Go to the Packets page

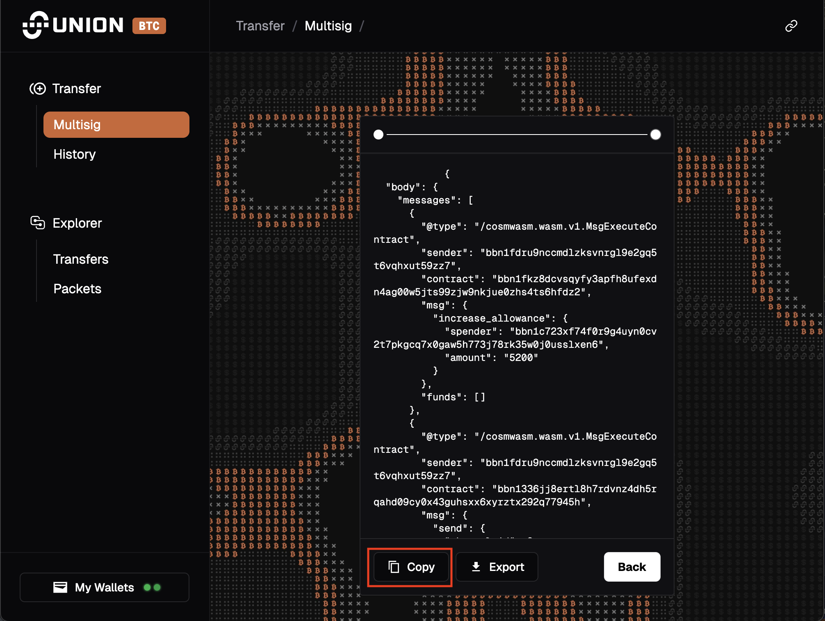tap(77, 289)
